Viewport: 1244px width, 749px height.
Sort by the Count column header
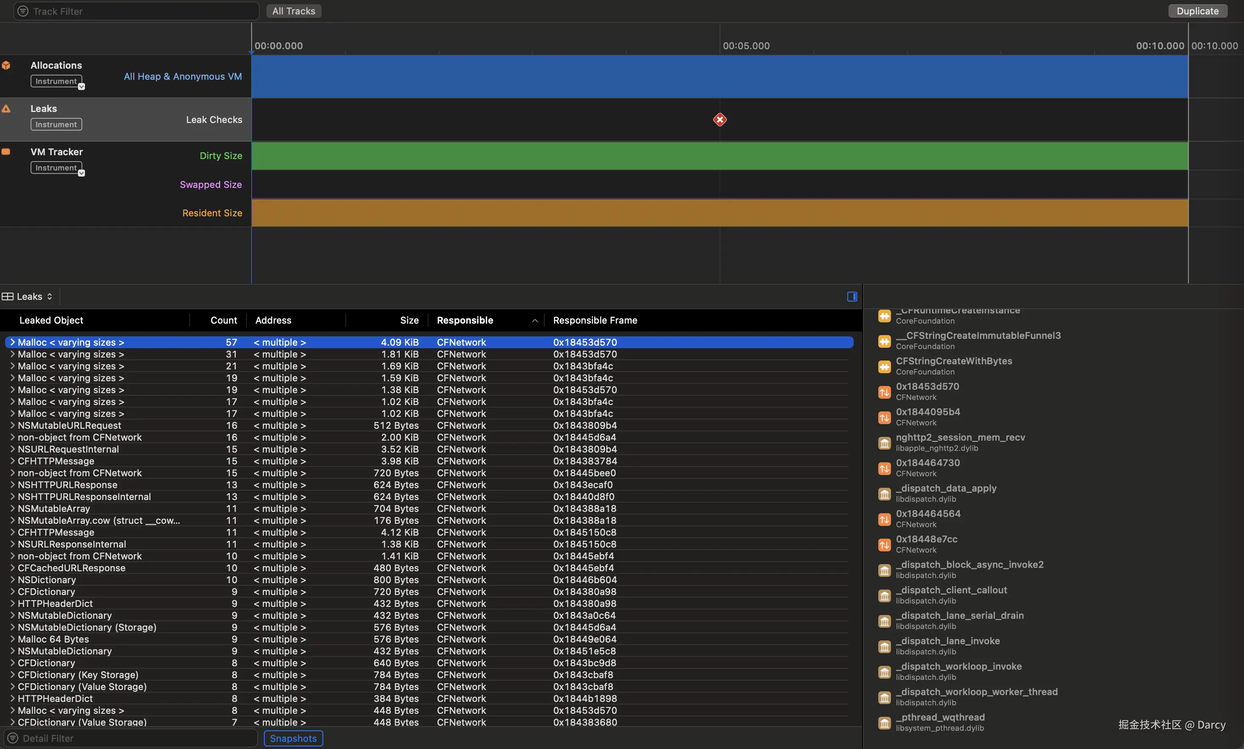(x=223, y=320)
